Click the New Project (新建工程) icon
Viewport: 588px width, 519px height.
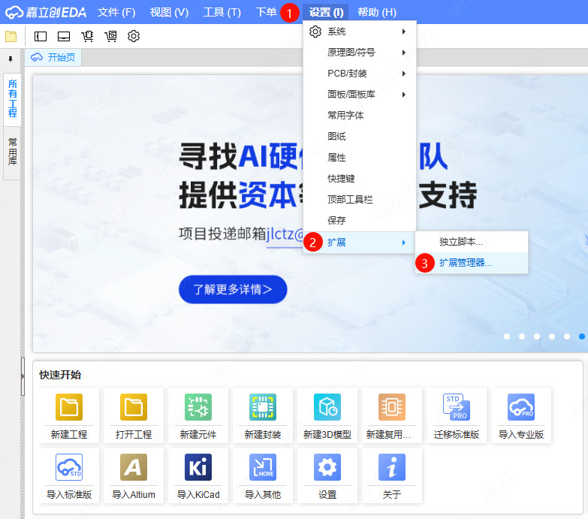69,407
